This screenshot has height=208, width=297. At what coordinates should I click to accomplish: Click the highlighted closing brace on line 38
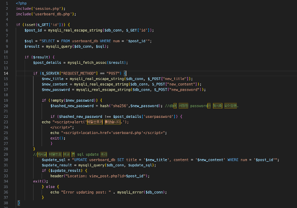coord(19,203)
